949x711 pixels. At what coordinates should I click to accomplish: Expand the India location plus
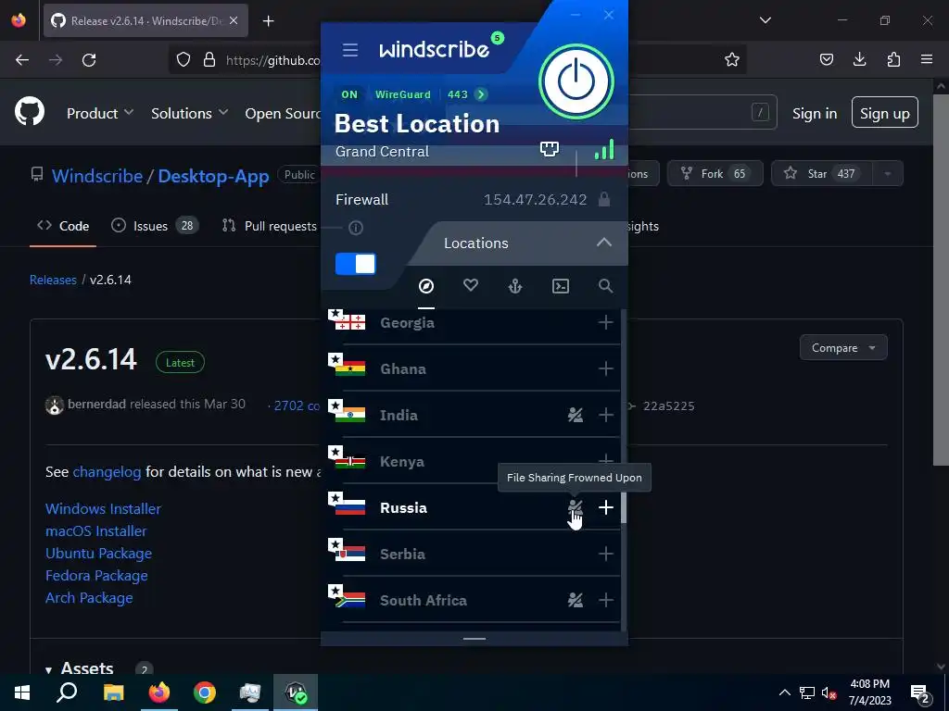tap(605, 415)
